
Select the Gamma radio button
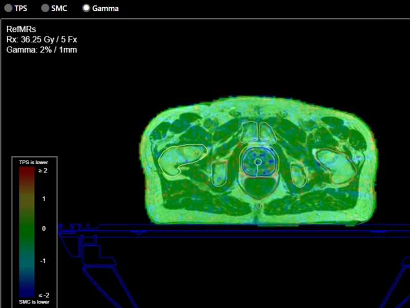86,8
